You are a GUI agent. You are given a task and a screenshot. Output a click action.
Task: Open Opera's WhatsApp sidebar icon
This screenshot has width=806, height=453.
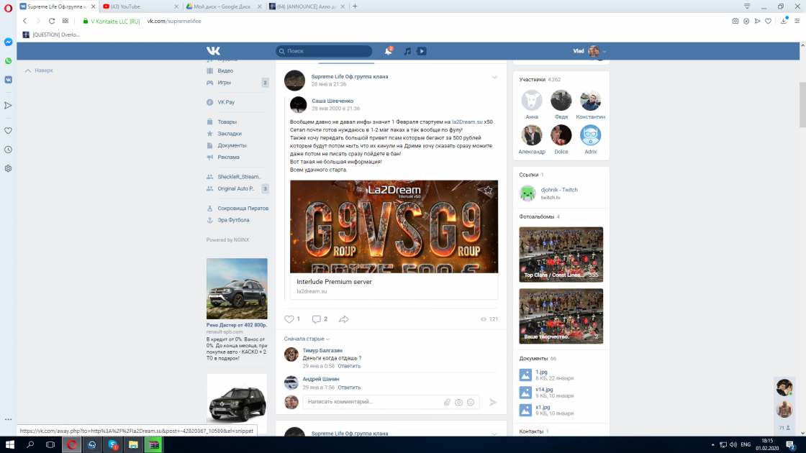click(x=8, y=61)
